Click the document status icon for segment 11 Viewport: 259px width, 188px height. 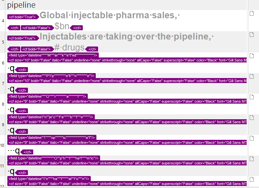[252, 159]
